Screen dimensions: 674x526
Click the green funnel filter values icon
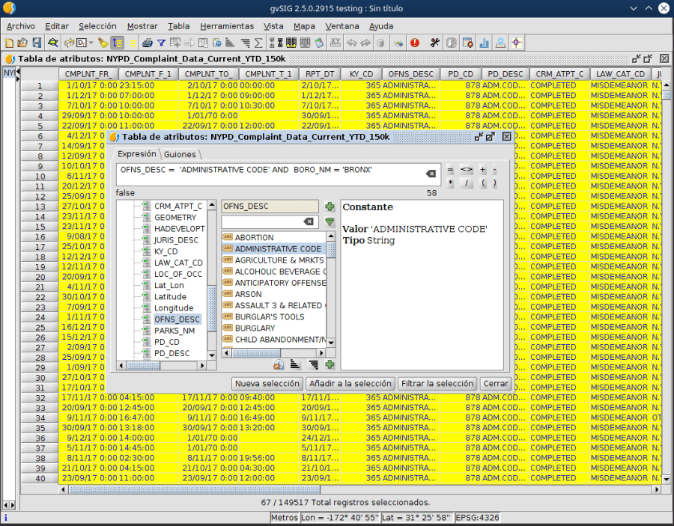(x=330, y=222)
